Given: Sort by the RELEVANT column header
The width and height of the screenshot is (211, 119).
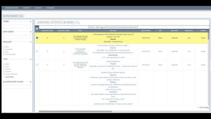Looking at the screenshot, I should [x=174, y=31].
